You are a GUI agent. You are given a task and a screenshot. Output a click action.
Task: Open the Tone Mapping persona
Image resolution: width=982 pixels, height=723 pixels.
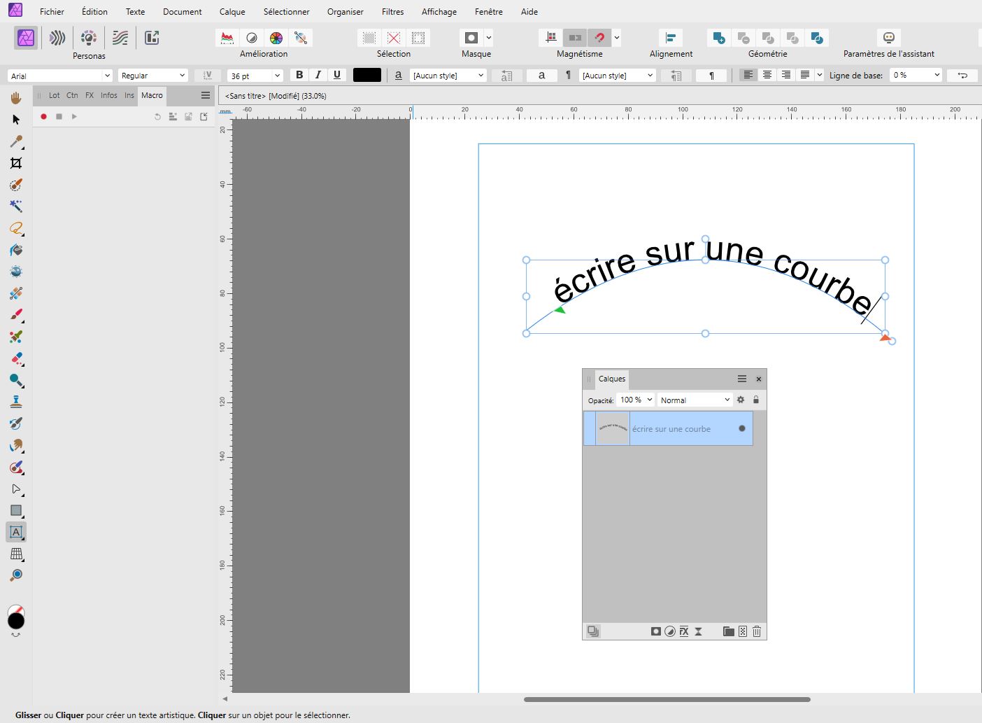click(x=120, y=38)
